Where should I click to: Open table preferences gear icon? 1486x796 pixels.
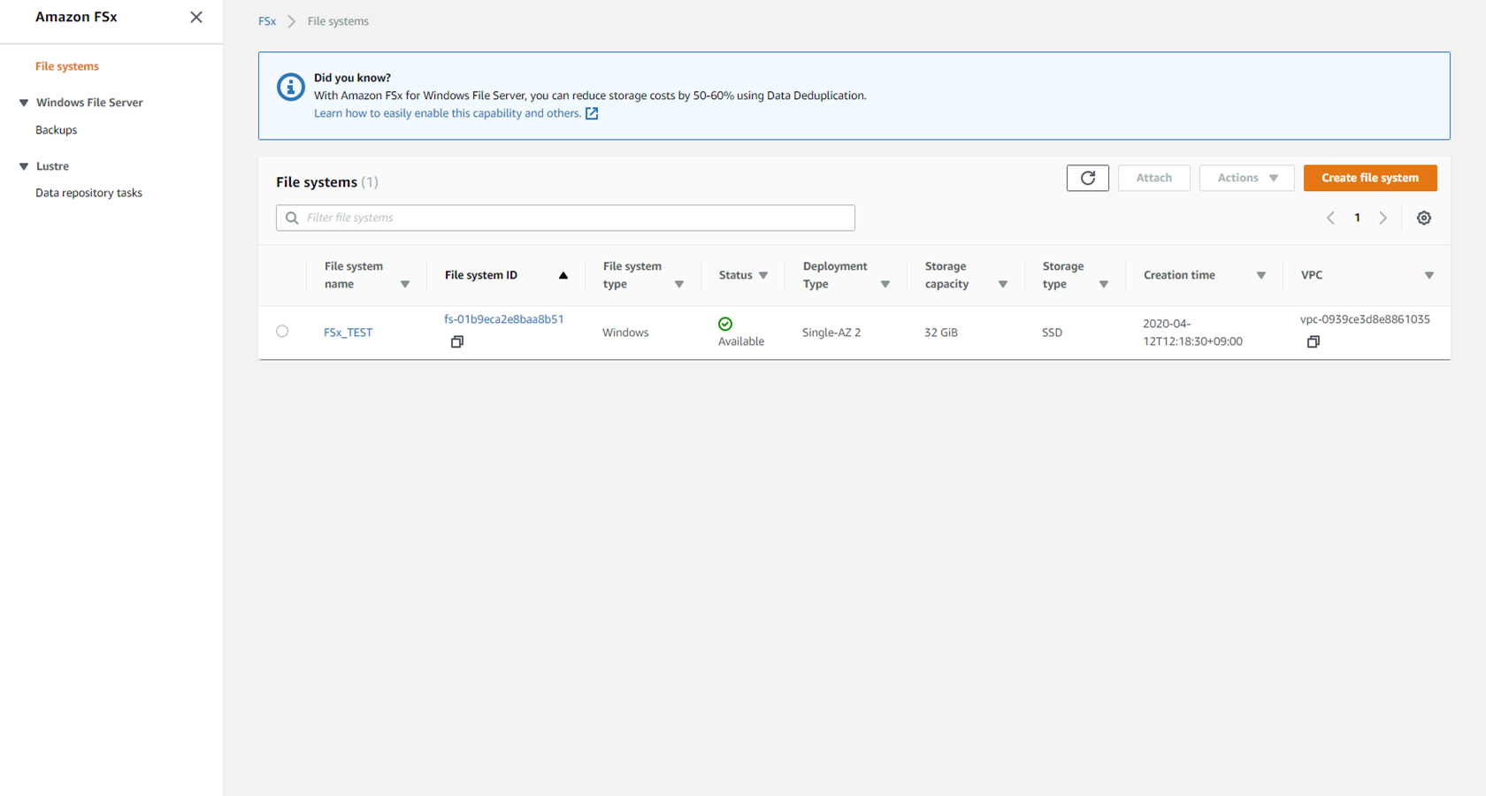1424,218
